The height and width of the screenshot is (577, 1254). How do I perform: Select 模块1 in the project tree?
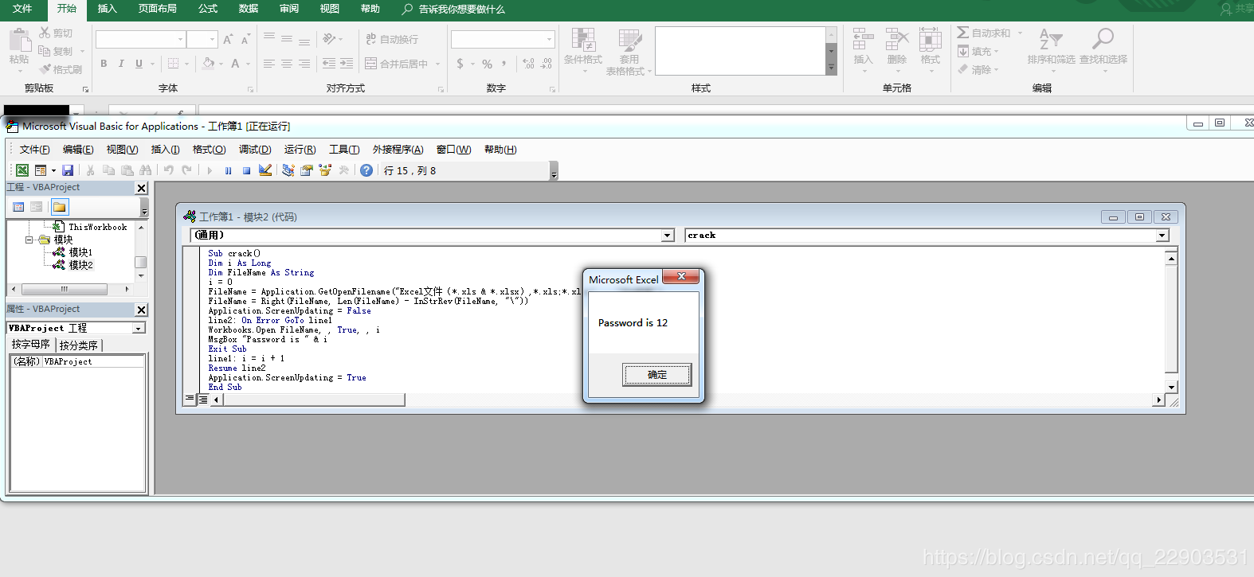80,252
